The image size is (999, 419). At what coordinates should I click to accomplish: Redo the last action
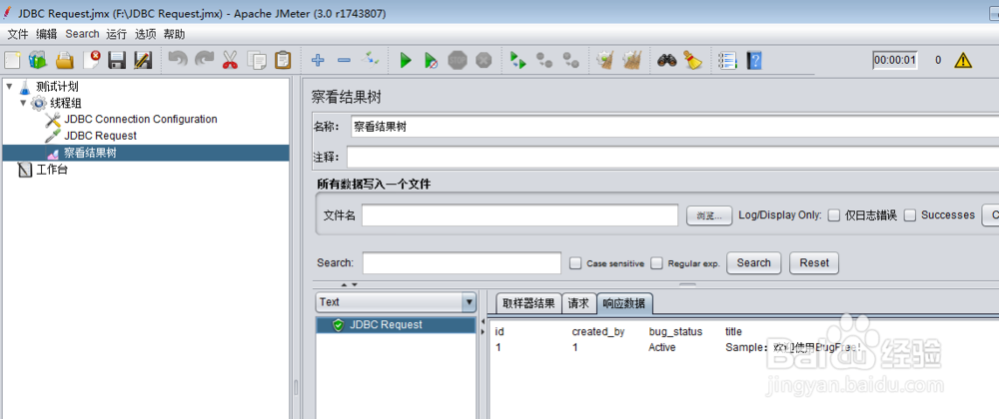[x=204, y=61]
